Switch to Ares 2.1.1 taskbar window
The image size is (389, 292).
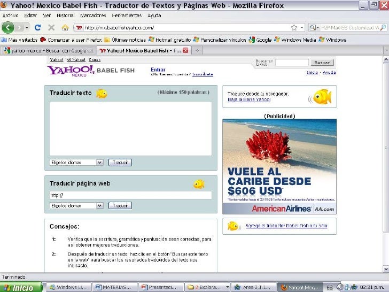(x=254, y=287)
